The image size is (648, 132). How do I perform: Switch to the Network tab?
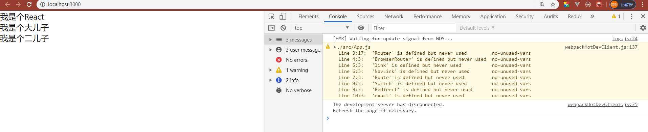click(x=394, y=16)
